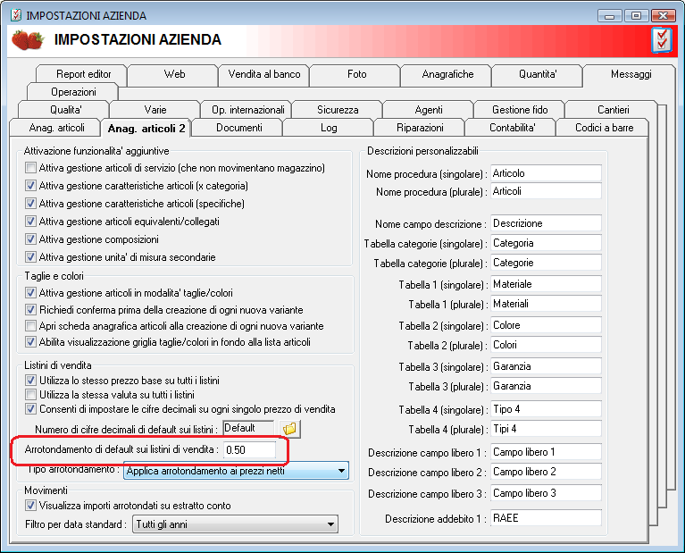Click 'Tabella 1 (singolare)' Materiale field
The image size is (685, 553).
[x=546, y=284]
